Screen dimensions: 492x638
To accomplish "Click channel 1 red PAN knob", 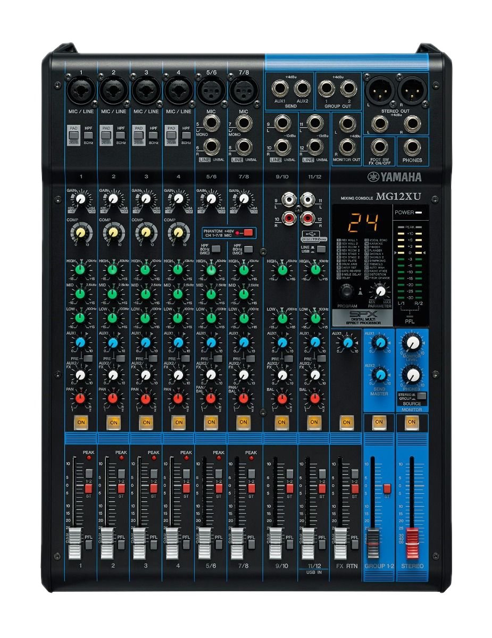I will [x=80, y=398].
